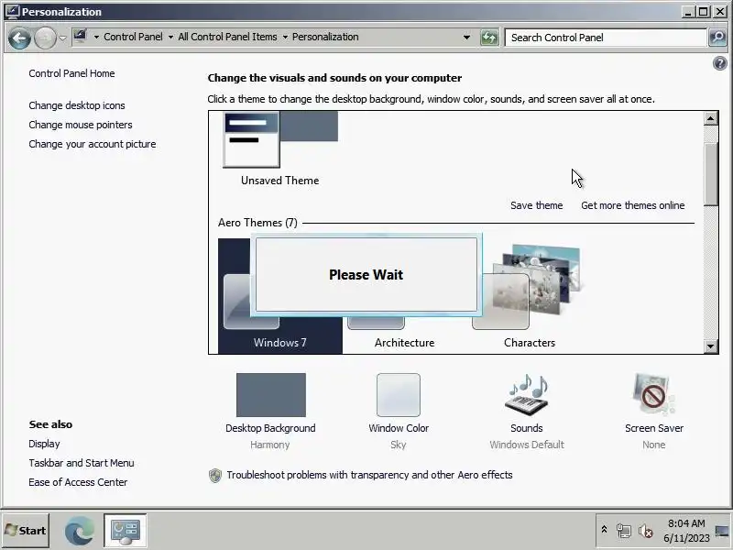Screen dimensions: 733x550
Task: Select Personalization in the breadcrumb
Action: click(325, 37)
